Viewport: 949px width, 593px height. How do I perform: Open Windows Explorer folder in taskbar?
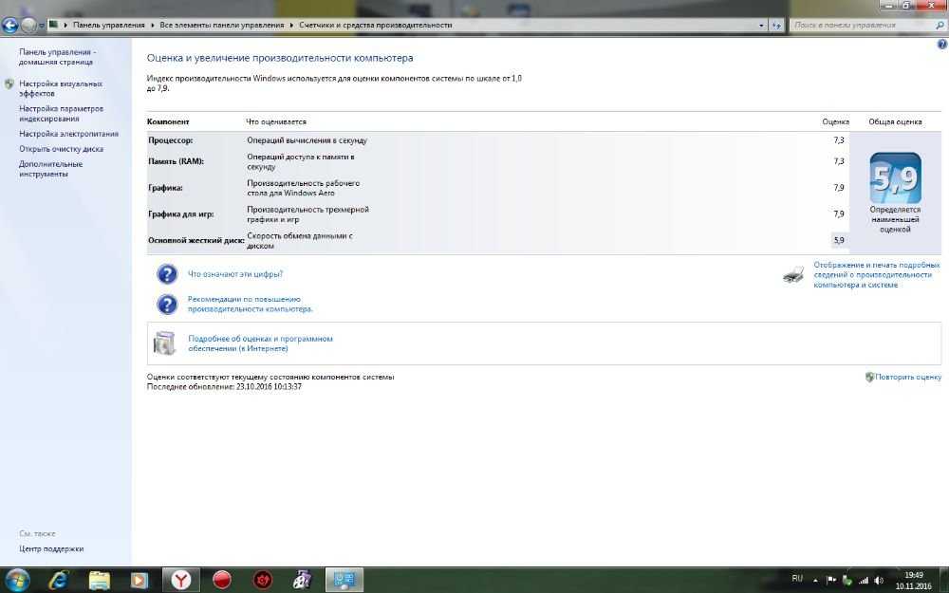point(100,581)
